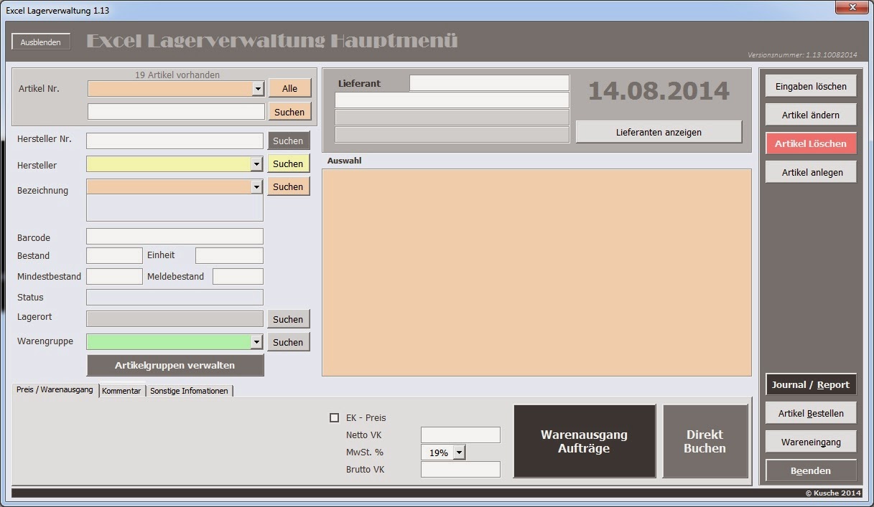Focus the search field under Artikel Nr.
The height and width of the screenshot is (507, 874).
pyautogui.click(x=176, y=111)
